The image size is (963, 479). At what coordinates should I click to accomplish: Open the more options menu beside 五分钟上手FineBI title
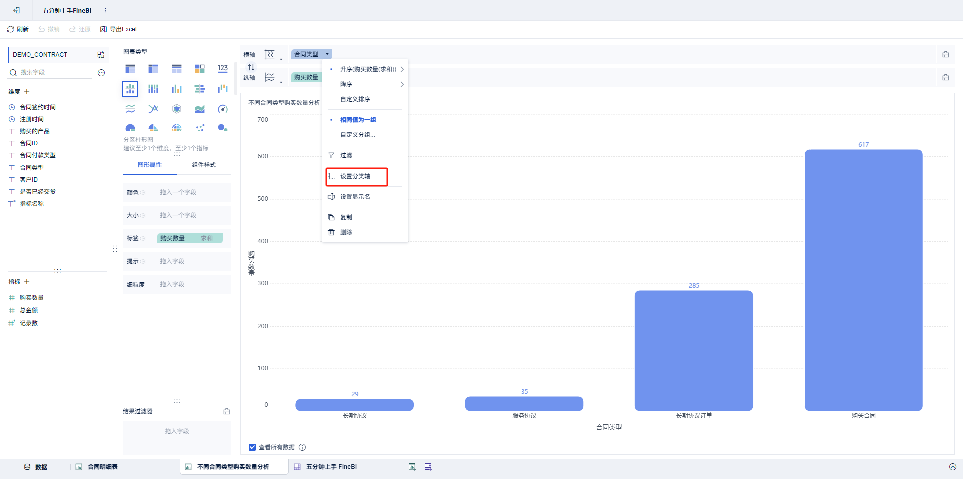[x=105, y=10]
